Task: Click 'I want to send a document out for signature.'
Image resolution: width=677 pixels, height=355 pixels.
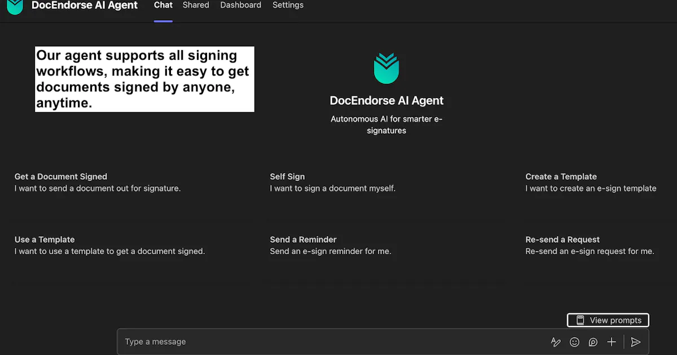Action: pos(98,189)
